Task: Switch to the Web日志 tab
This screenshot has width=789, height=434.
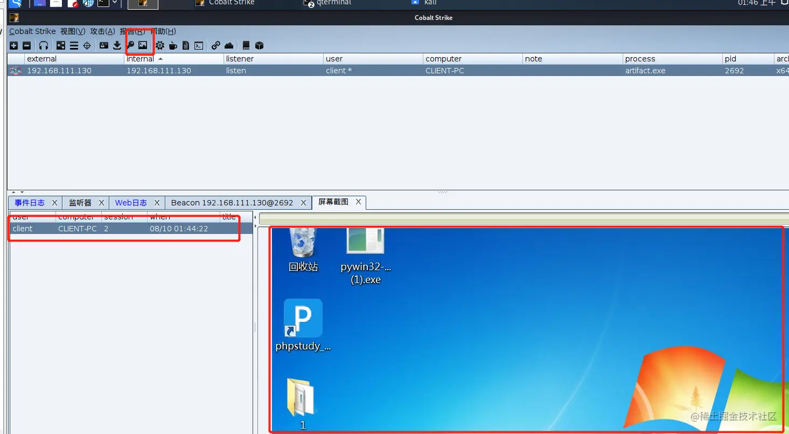Action: [131, 203]
